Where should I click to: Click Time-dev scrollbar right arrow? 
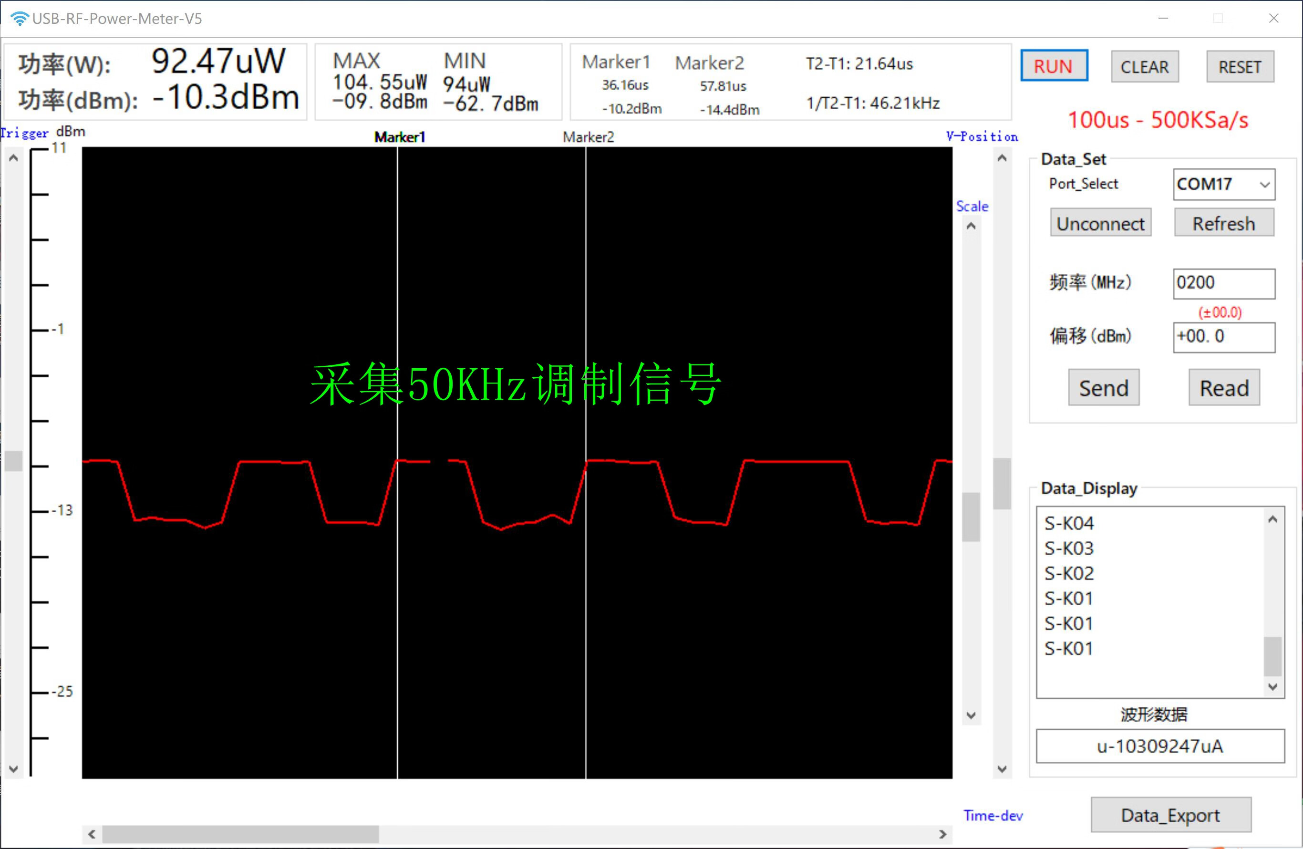(943, 834)
